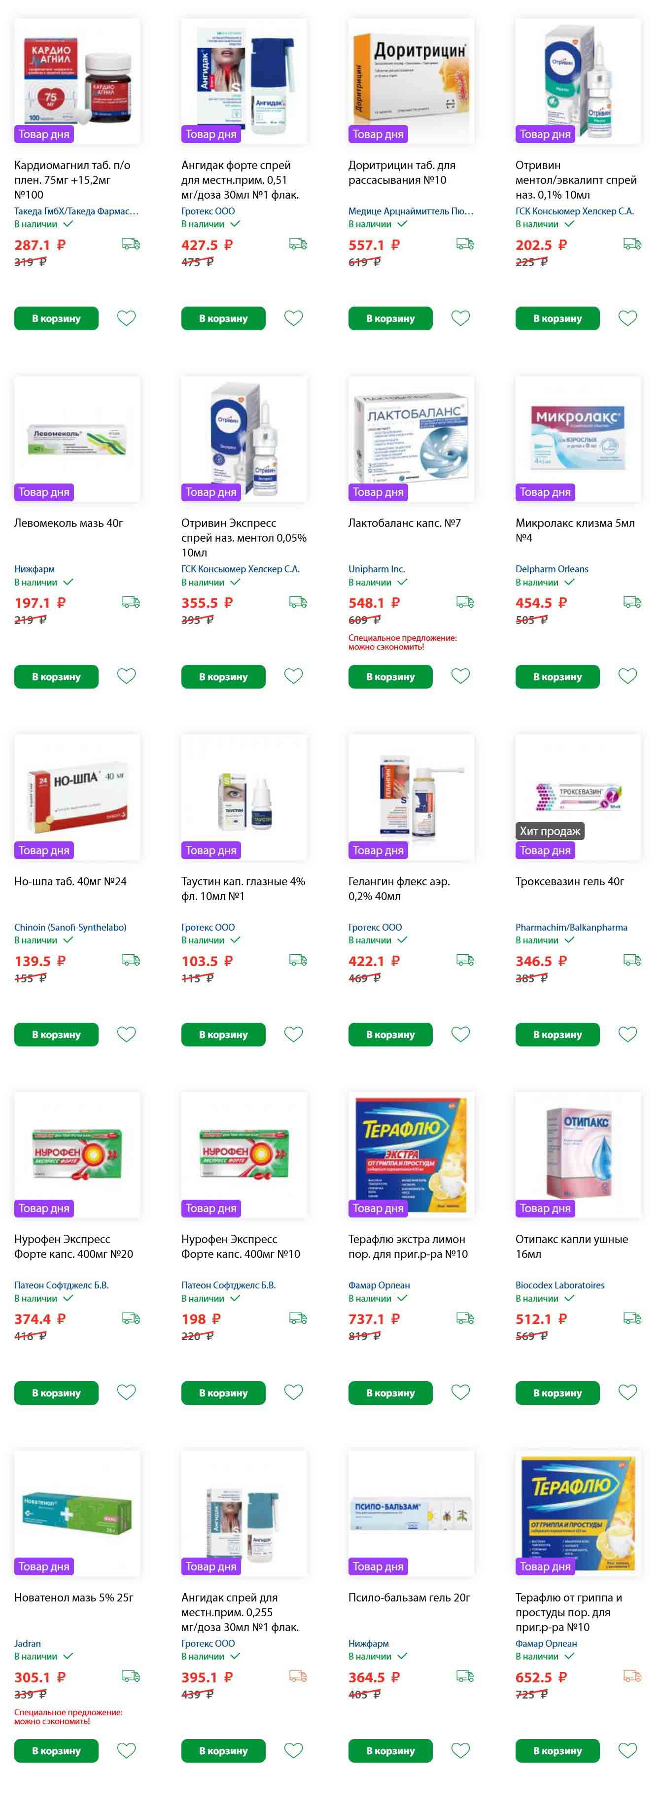Add Кардиомагнил to favorites with heart icon

[x=126, y=318]
